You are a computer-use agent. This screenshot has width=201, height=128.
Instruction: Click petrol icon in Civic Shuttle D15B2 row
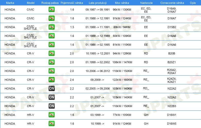(51, 27)
